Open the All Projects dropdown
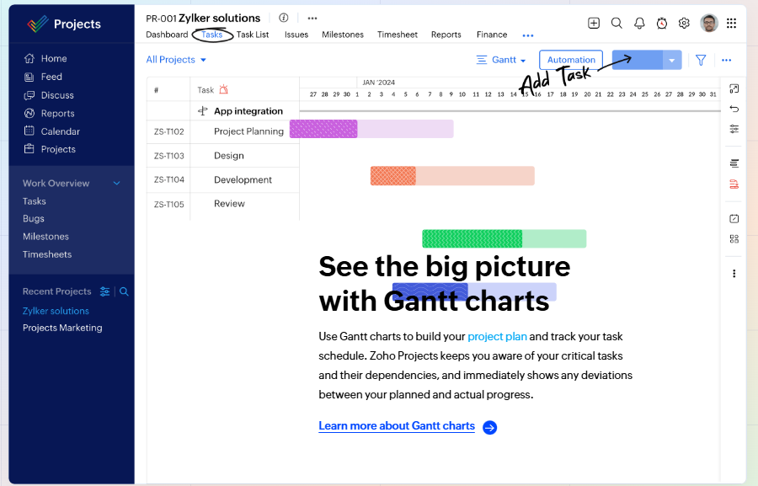 [x=175, y=60]
